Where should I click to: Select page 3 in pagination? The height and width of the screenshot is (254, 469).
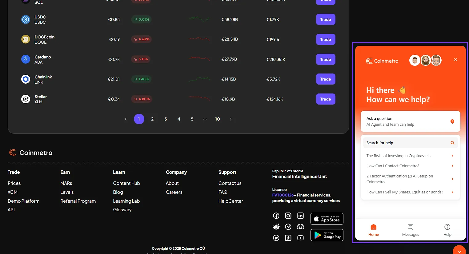click(x=166, y=119)
